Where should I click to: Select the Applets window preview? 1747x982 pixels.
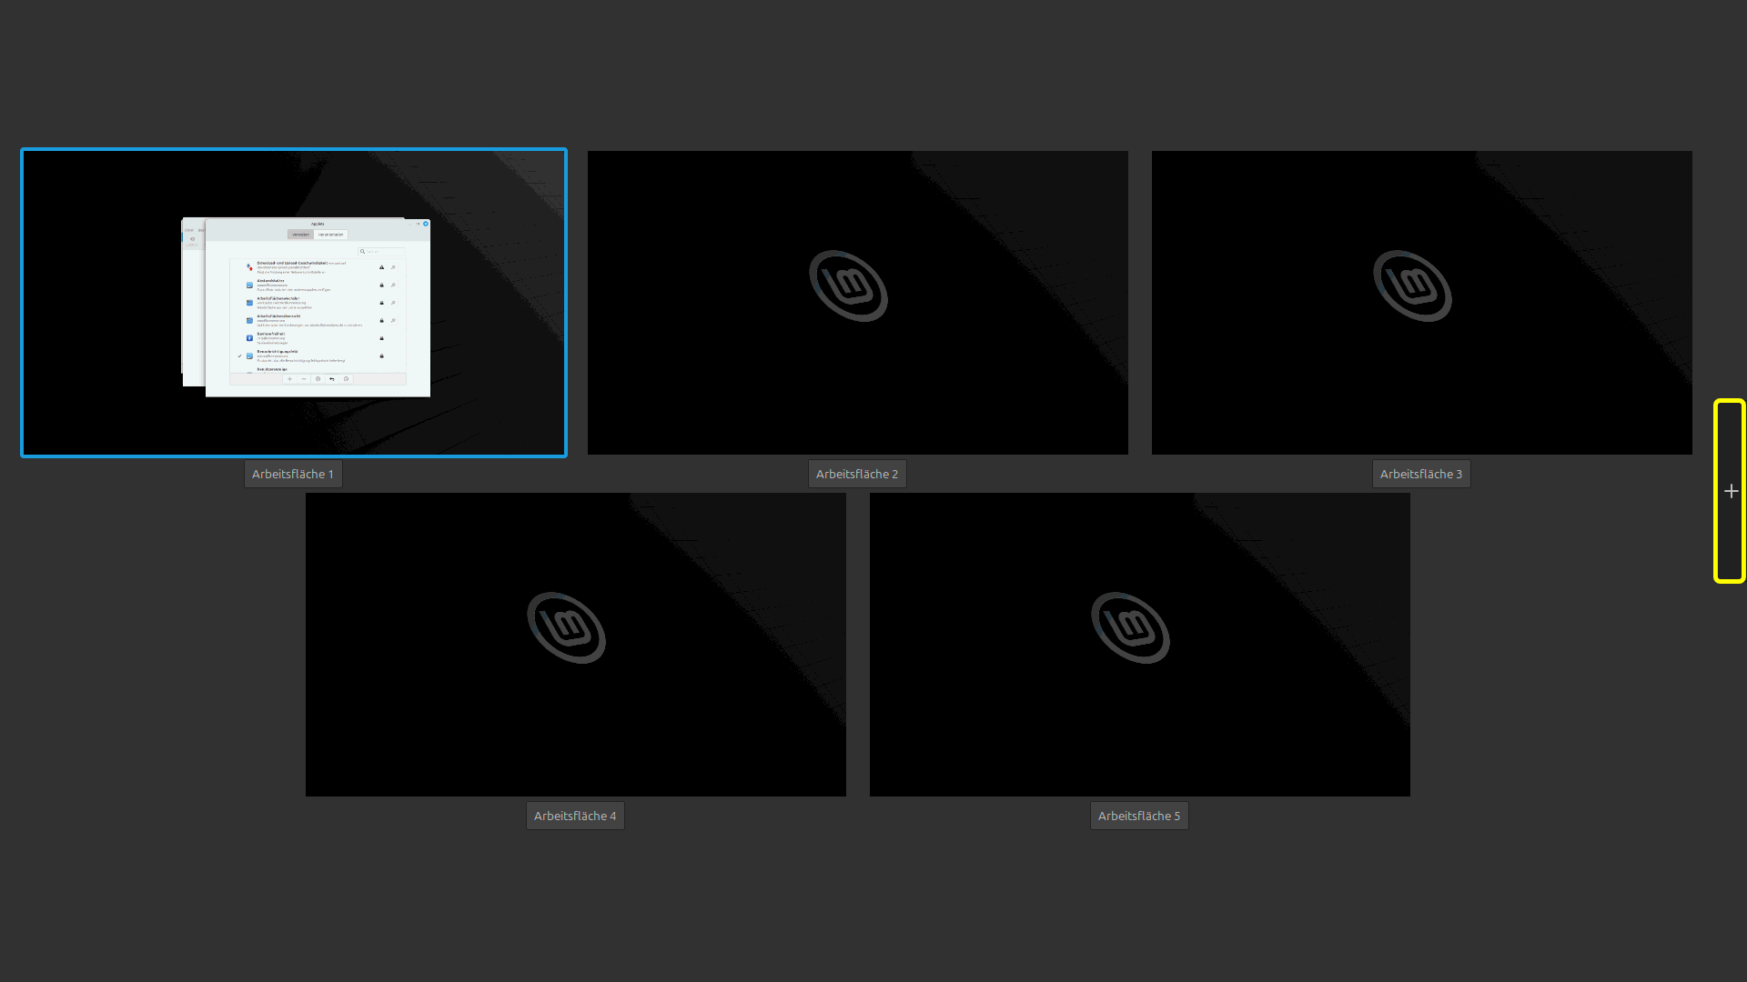[x=318, y=309]
